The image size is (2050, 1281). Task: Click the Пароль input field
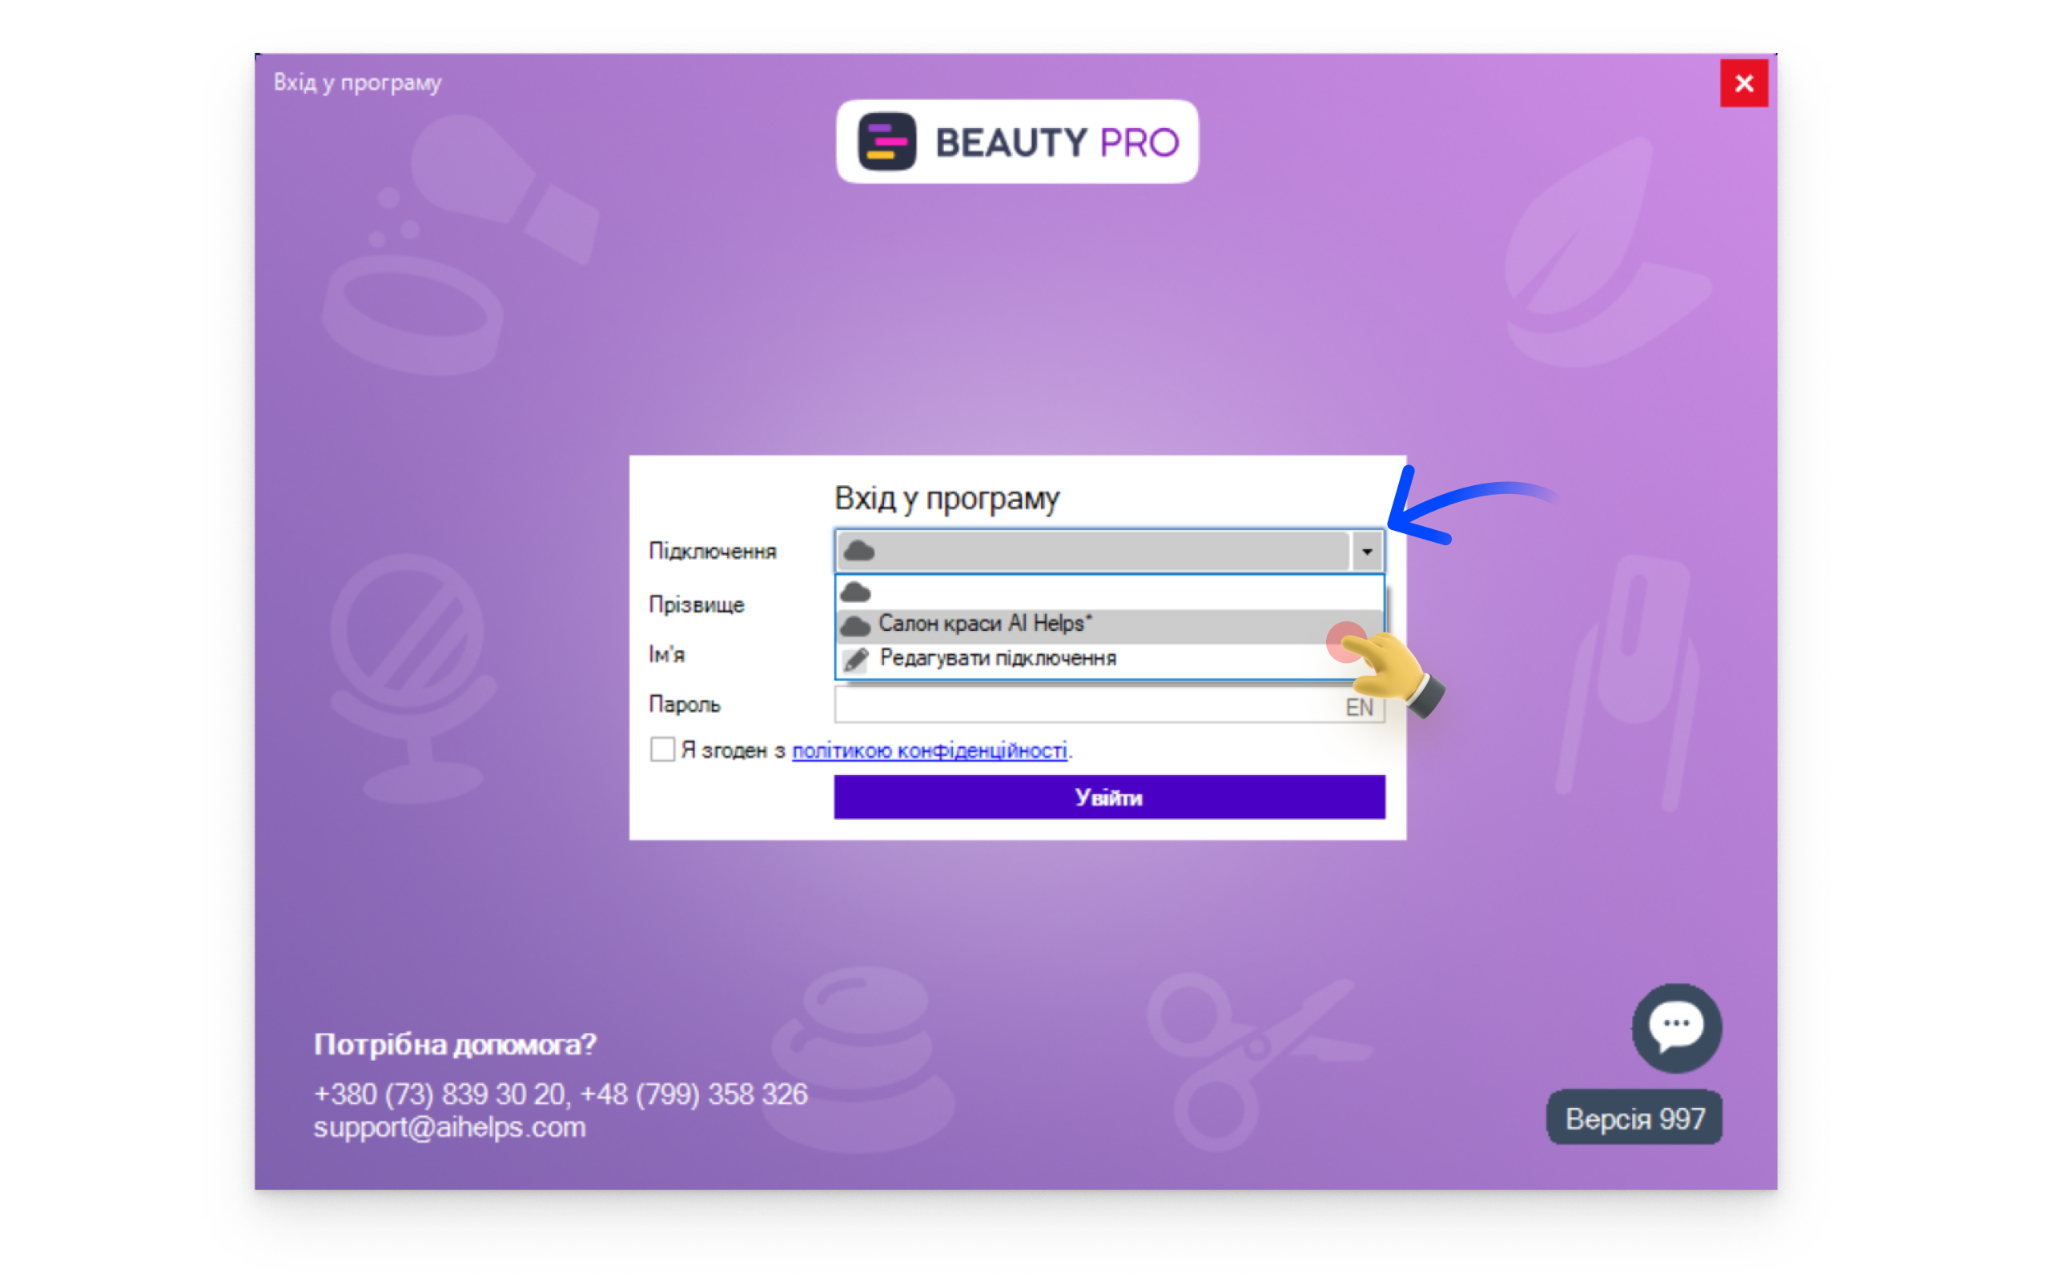coord(1109,705)
